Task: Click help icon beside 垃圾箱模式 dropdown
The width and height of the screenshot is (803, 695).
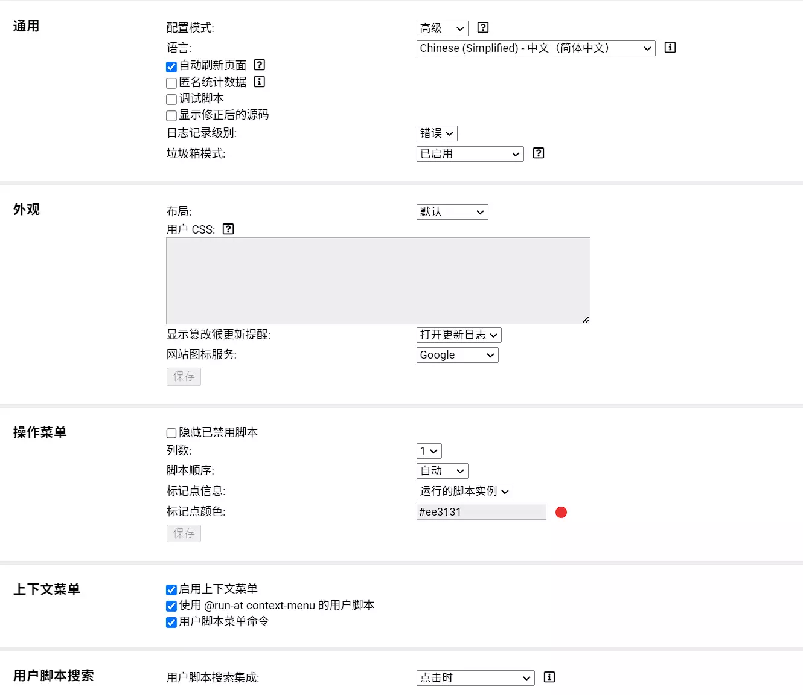Action: [539, 153]
